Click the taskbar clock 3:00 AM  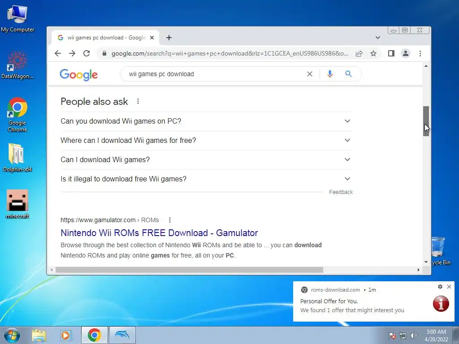436,335
